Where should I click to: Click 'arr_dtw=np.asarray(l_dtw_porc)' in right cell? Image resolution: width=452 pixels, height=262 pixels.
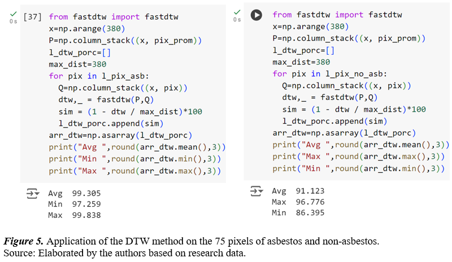coord(345,133)
